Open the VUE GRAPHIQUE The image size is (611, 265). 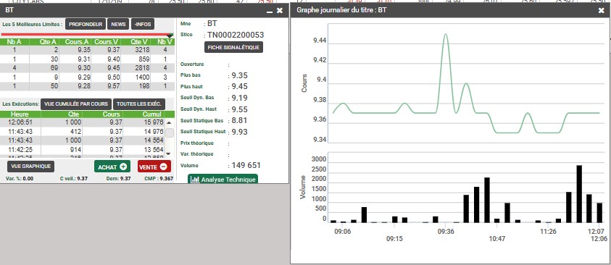[x=30, y=166]
